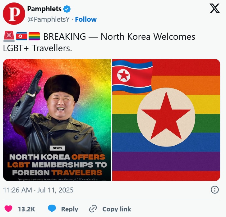This screenshot has height=217, width=226.
Task: Click the Reply text button
Action: [69, 209]
